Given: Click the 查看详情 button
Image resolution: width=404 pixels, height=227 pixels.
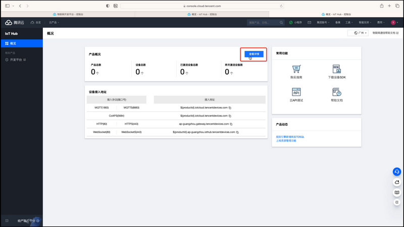Looking at the screenshot, I should tap(254, 53).
